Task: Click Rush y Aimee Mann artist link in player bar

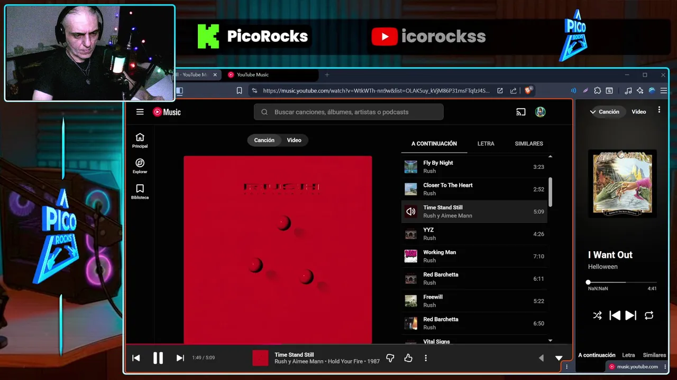Action: (299, 362)
